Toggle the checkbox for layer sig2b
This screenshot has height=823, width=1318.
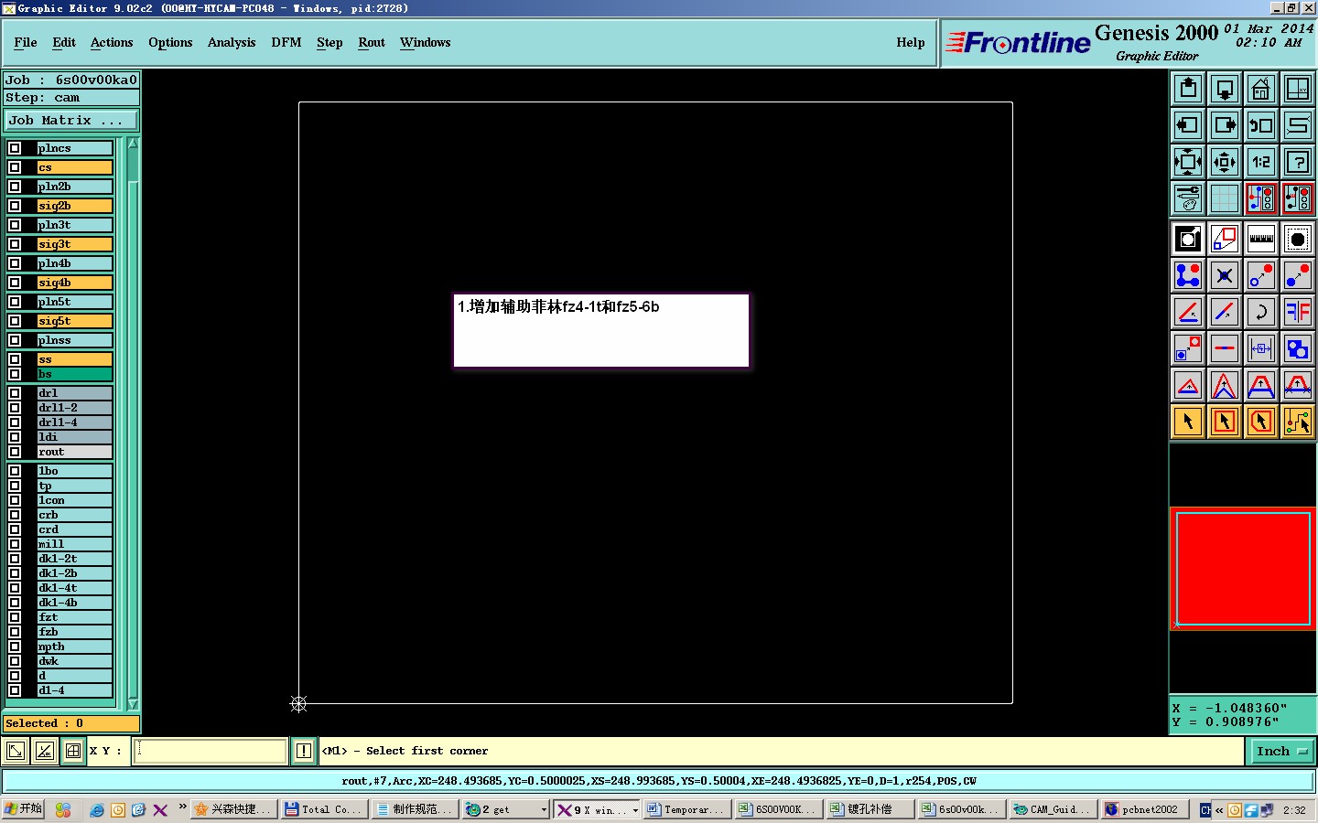pyautogui.click(x=15, y=206)
